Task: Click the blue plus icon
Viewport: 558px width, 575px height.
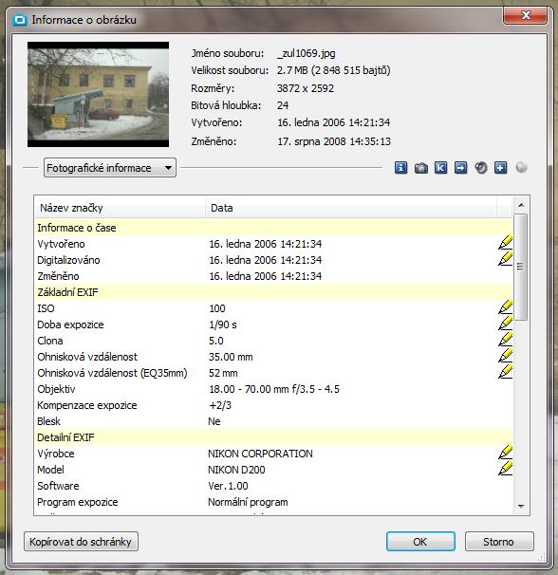Action: [x=500, y=168]
